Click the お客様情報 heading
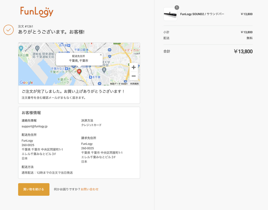Image resolution: width=268 pixels, height=210 pixels. 31,113
